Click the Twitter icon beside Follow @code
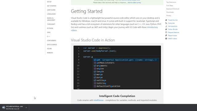Viewport: 197px width, 111px height. [166, 29]
